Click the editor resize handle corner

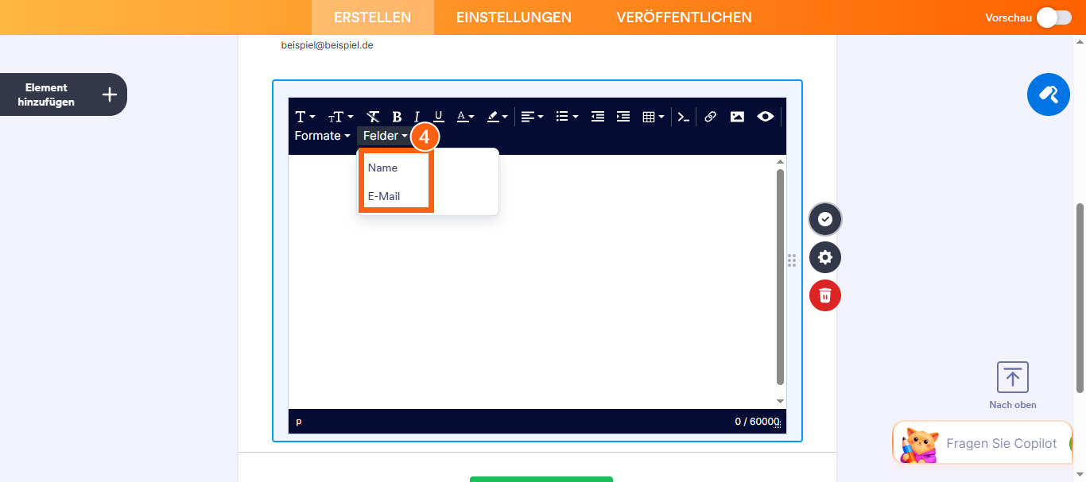click(778, 426)
